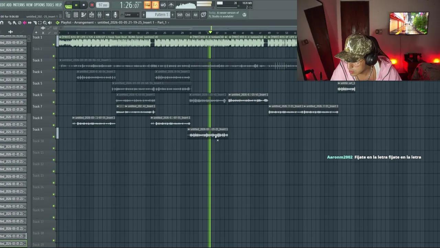
Task: Open the ADD menu
Action: tap(9, 5)
